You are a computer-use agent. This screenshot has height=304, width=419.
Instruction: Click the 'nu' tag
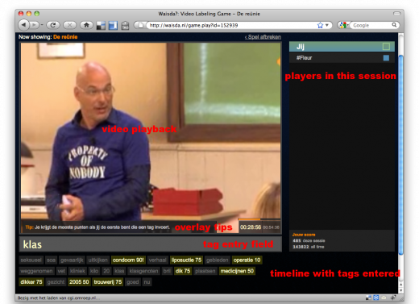[147, 281]
